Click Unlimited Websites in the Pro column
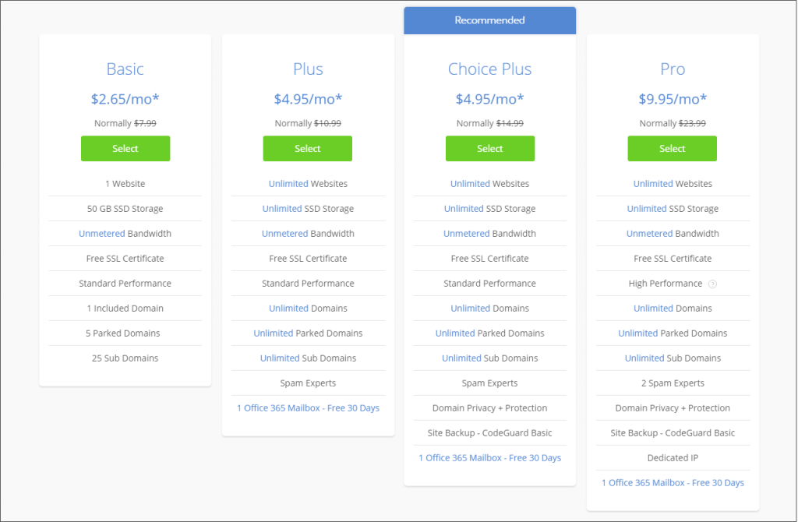Viewport: 798px width, 522px height. [651, 183]
